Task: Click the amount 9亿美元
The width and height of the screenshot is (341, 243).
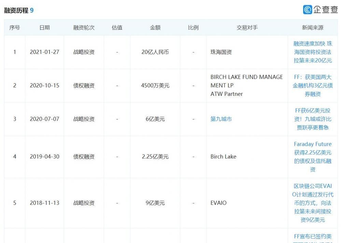Action: [x=155, y=203]
